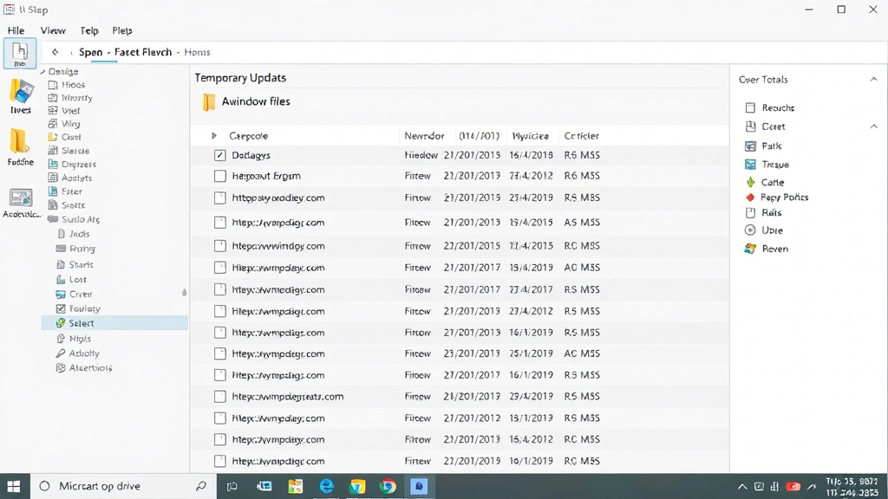Select 'Hioos' in the sidebar tree
Viewport: 888px width, 499px height.
pos(73,85)
